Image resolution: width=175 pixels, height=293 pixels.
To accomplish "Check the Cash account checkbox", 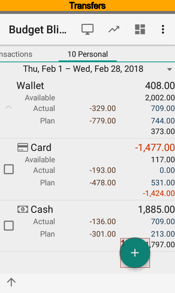I will 9,226.
